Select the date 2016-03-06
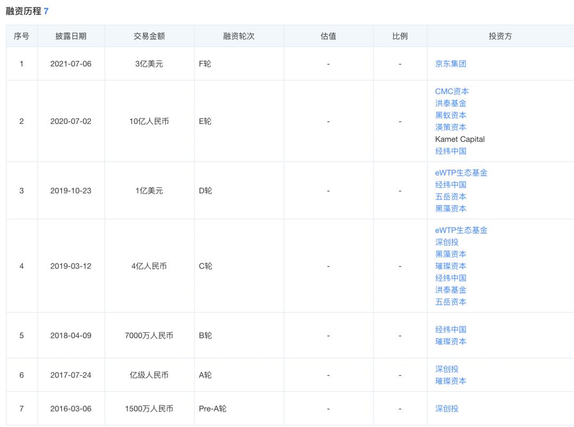This screenshot has height=427, width=574. click(x=71, y=409)
